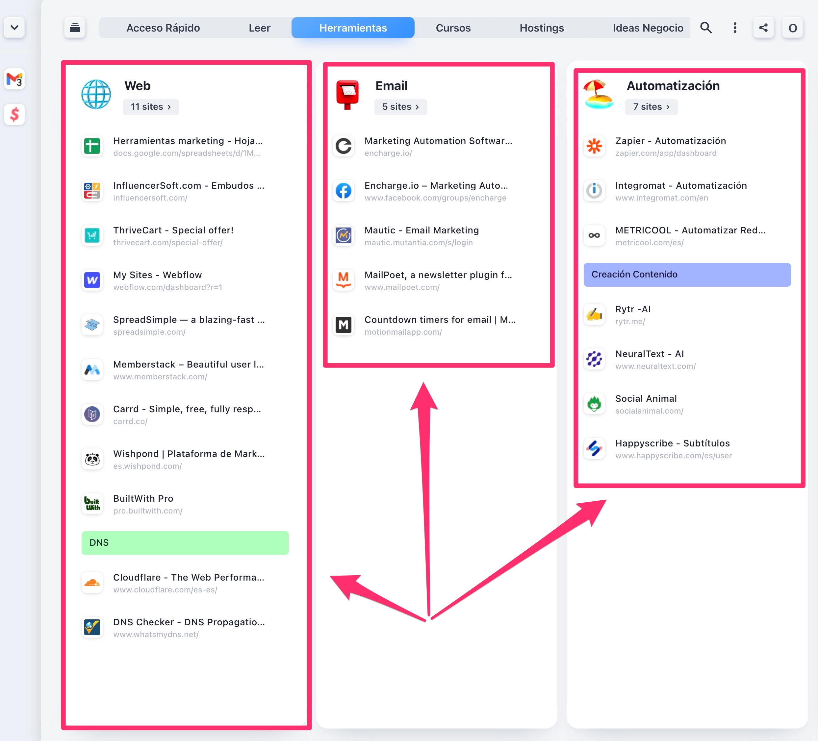The image size is (818, 741).
Task: Open Happyscribe - Subtítulos title
Action: click(672, 443)
